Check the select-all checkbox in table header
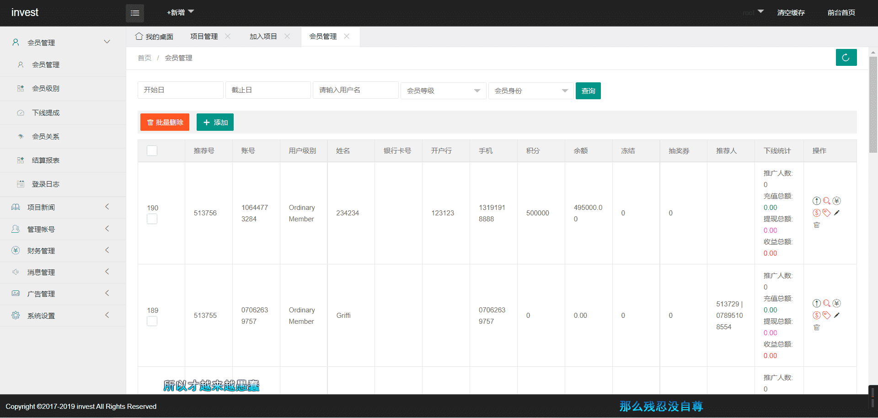 click(x=152, y=151)
